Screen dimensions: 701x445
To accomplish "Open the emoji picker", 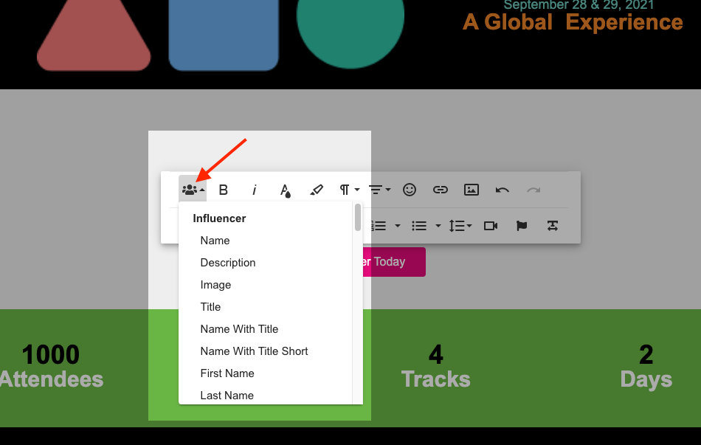I will [410, 190].
